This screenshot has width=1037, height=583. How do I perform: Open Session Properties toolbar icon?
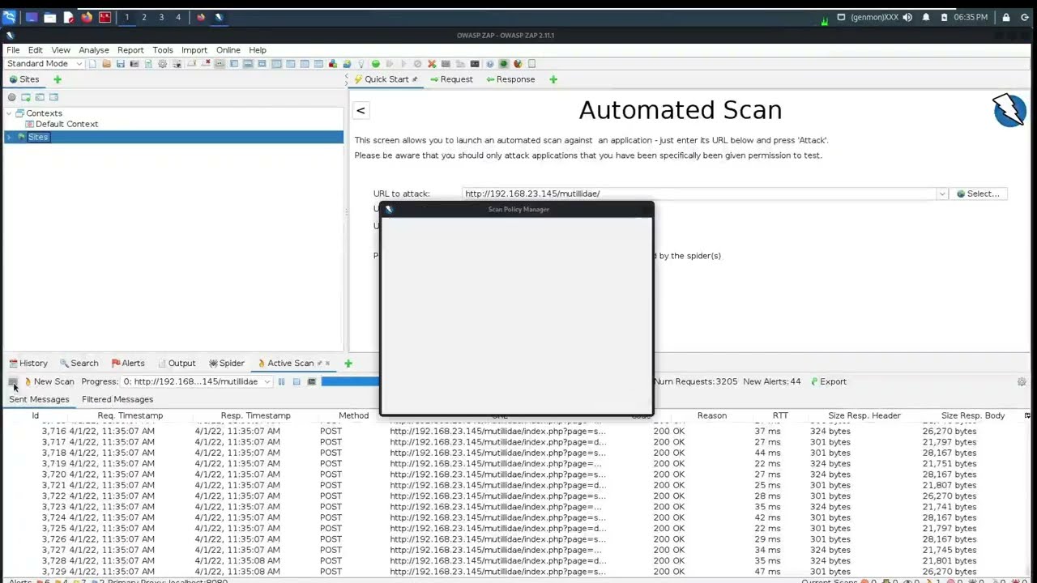[x=148, y=64]
